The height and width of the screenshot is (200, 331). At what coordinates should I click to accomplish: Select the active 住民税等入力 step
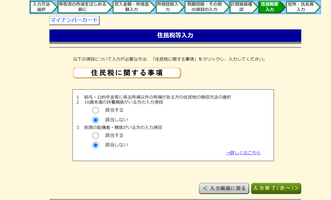(x=272, y=7)
